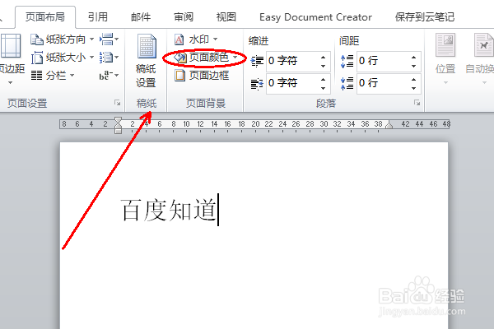
Task: Click the spacing before 0 行 field
Action: (389, 61)
